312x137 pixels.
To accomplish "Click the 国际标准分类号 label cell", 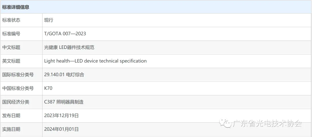I will [x=21, y=75].
